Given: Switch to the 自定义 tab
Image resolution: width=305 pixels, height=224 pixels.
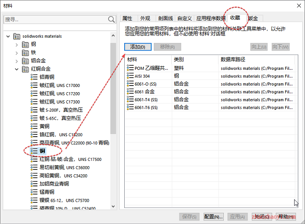Looking at the screenshot, I should coord(185,18).
